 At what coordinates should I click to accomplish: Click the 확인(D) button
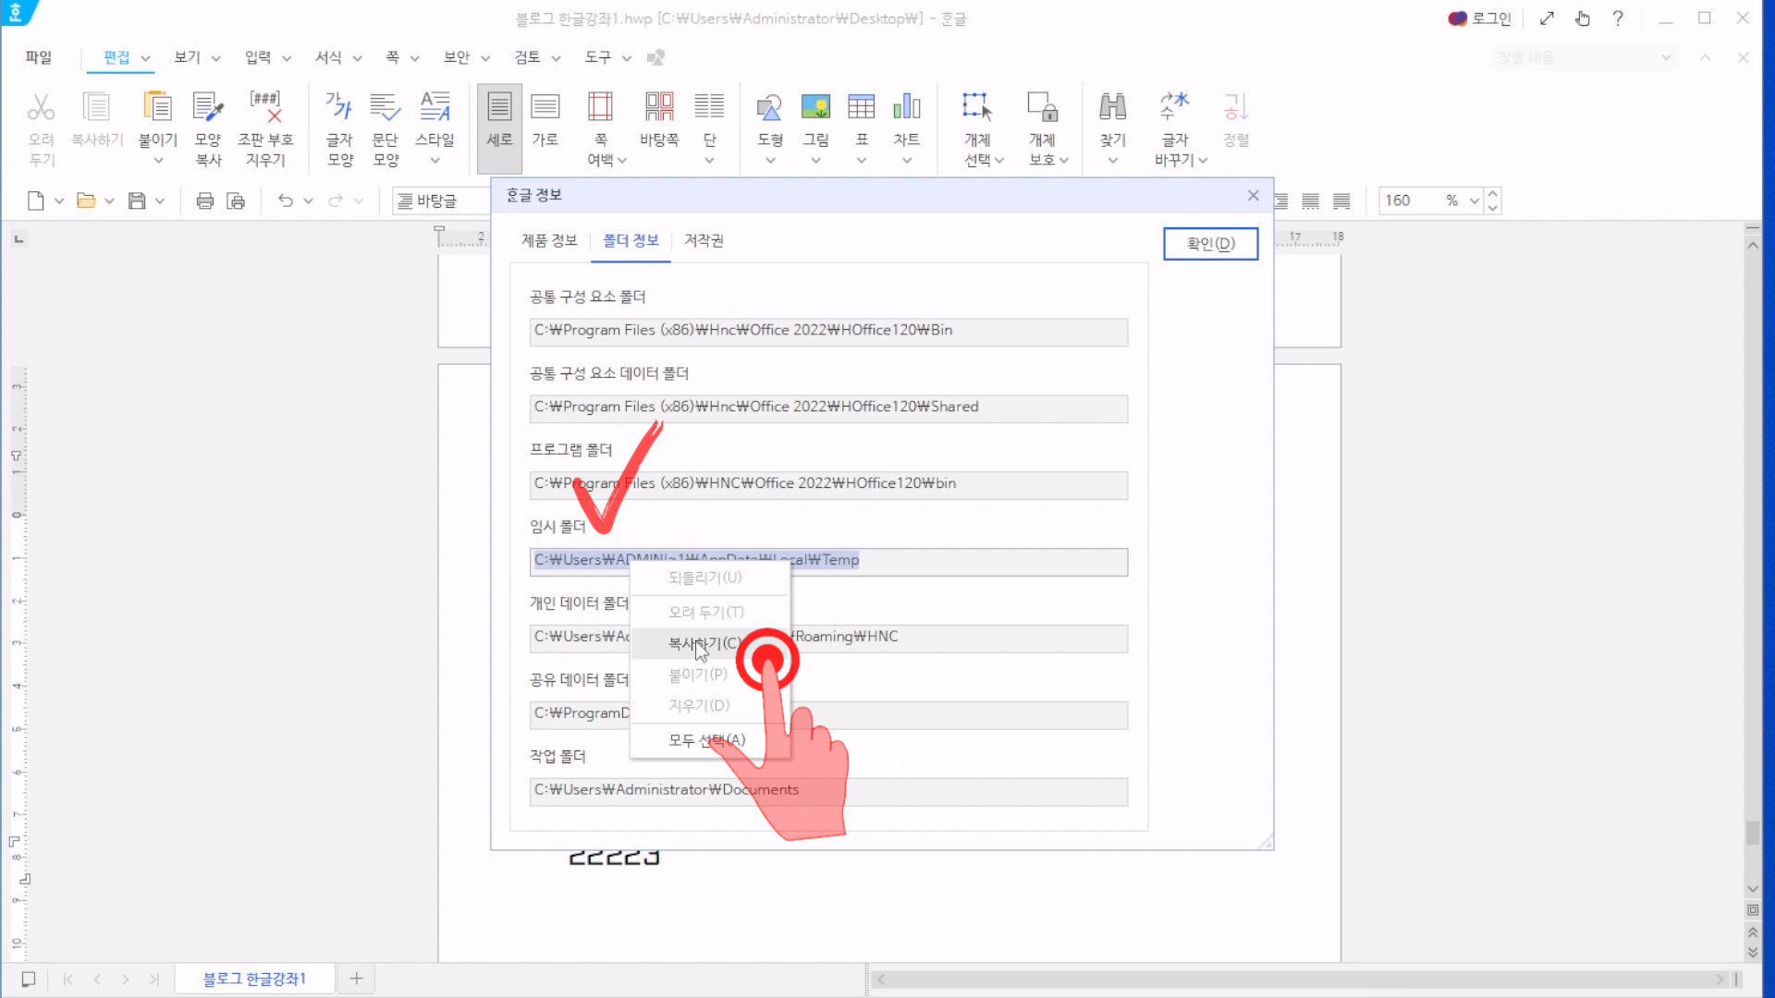pyautogui.click(x=1210, y=244)
